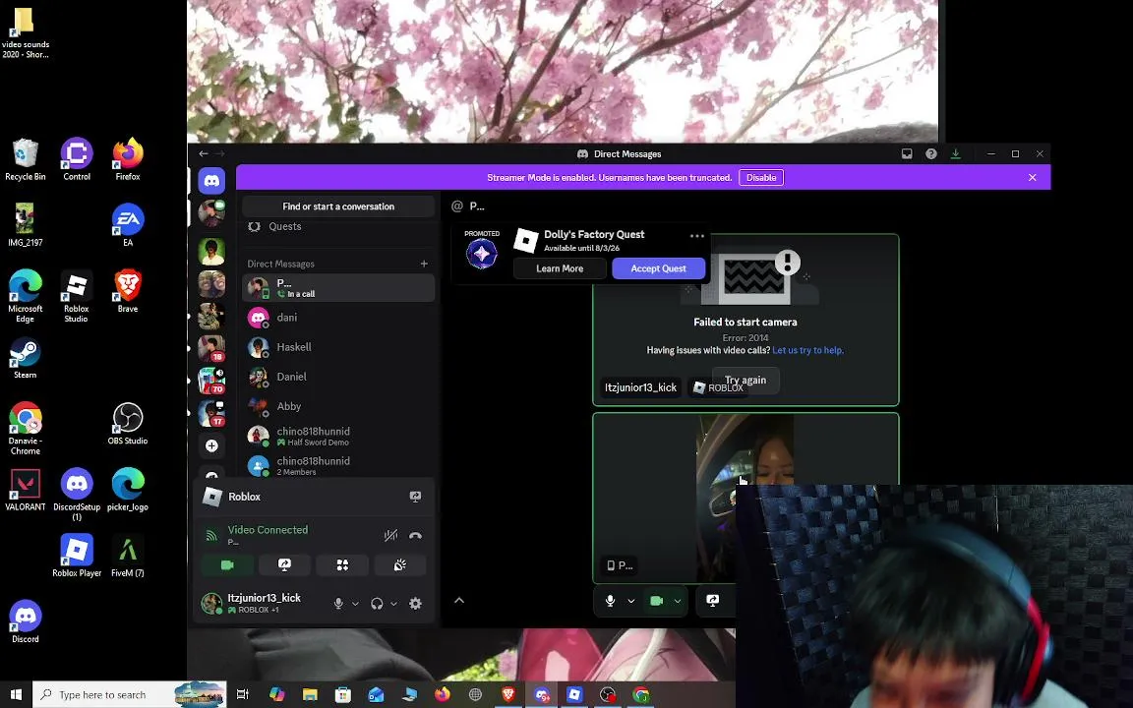Deafen audio using the headphones icon
The width and height of the screenshot is (1133, 708).
click(x=377, y=603)
